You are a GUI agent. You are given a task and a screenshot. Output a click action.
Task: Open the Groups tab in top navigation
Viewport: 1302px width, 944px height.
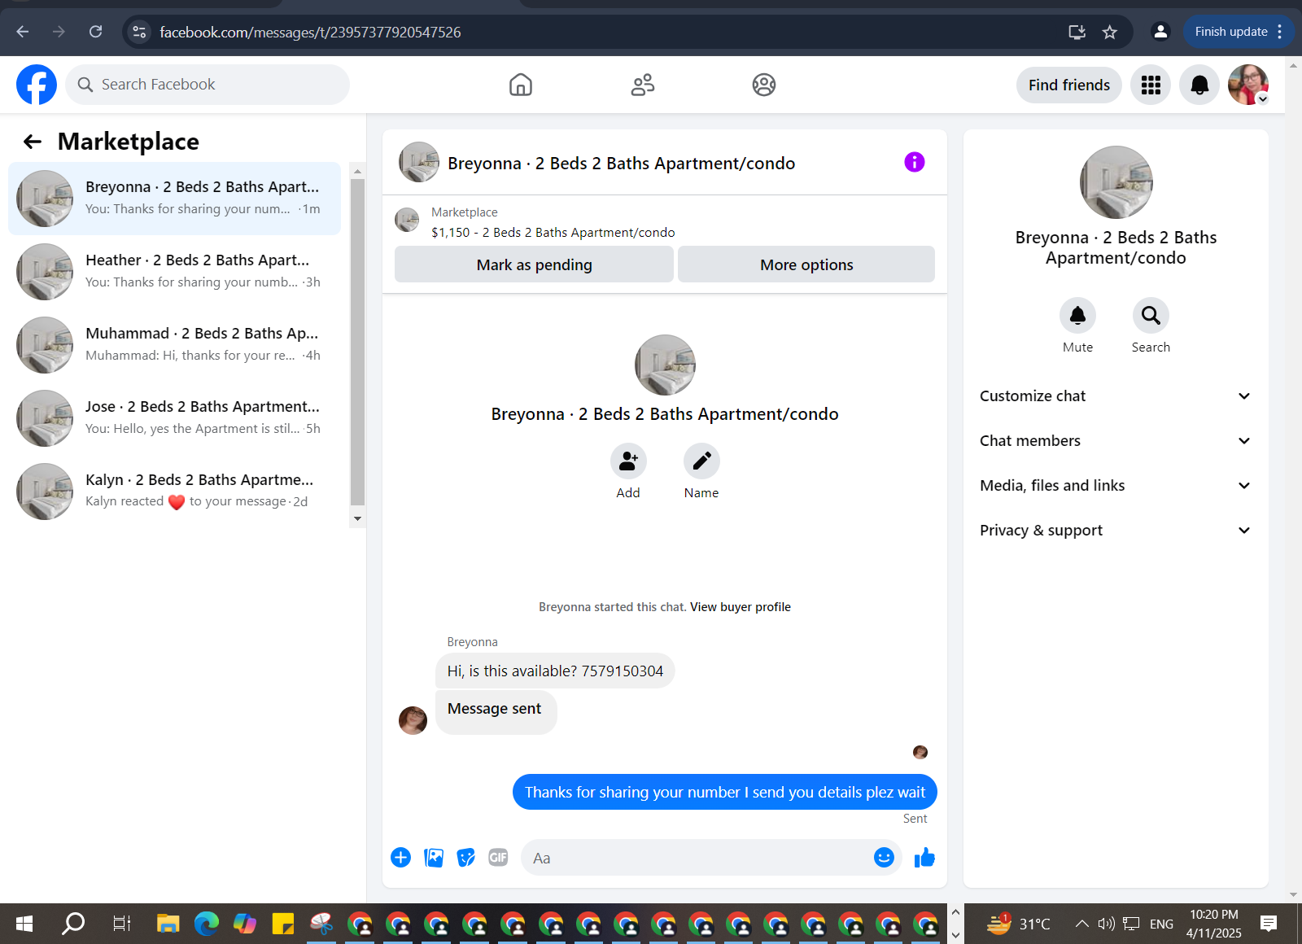pos(764,85)
